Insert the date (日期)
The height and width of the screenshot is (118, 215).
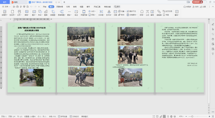click(115, 13)
